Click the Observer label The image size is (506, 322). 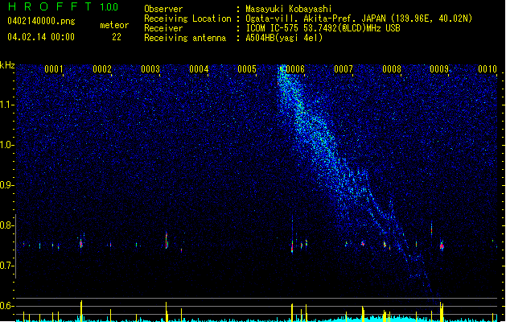tap(163, 9)
